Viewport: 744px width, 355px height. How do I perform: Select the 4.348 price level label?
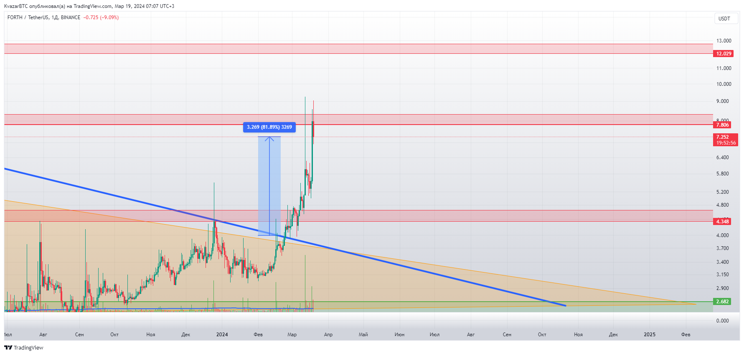tap(723, 221)
